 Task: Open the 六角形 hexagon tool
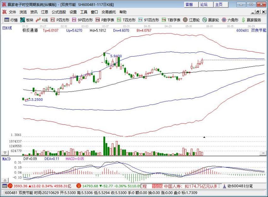click(224, 20)
